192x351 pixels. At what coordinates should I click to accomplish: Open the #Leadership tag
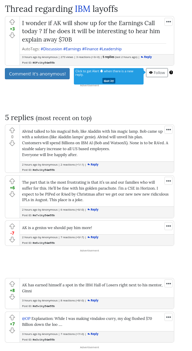pos(110,49)
